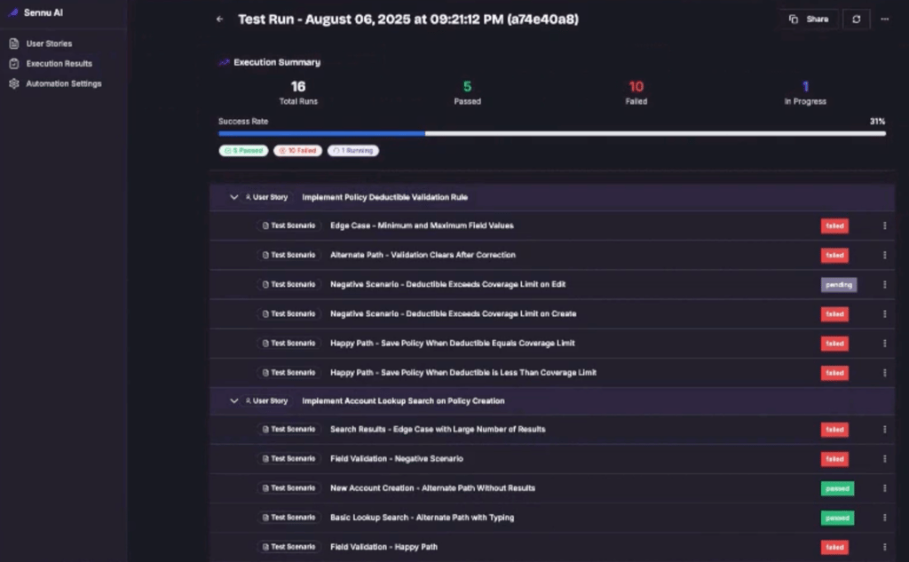
Task: Click the success rate progress bar
Action: 552,133
